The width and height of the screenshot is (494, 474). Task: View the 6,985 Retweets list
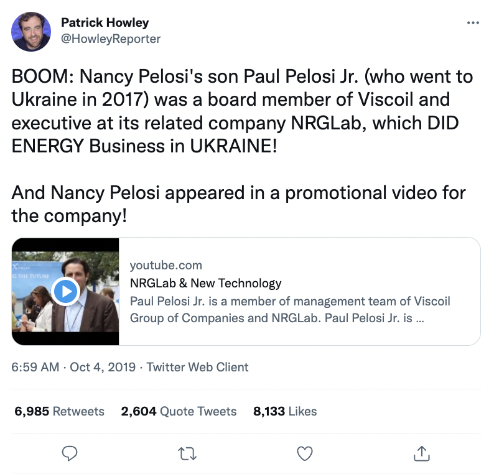[59, 411]
